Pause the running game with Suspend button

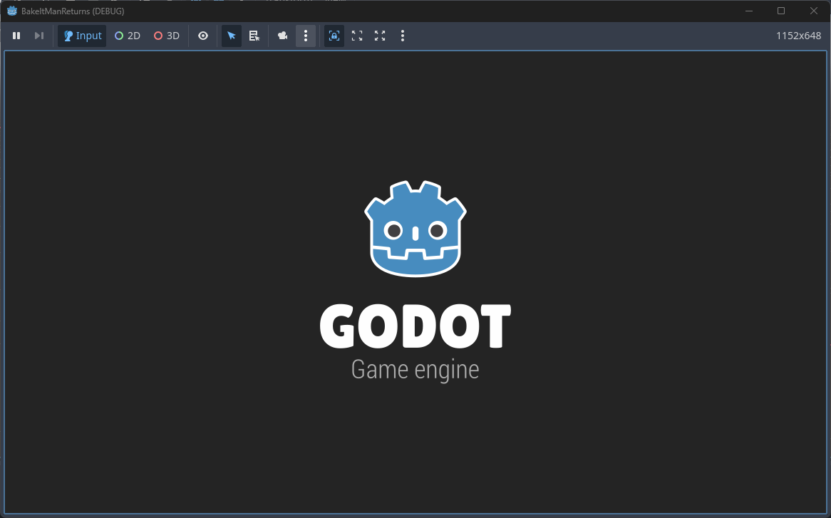pos(16,36)
